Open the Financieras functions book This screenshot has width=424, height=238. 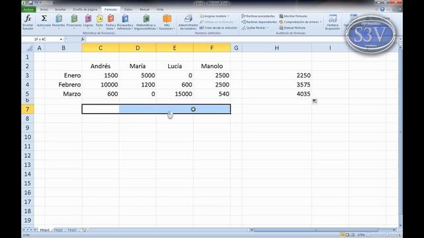tap(74, 22)
